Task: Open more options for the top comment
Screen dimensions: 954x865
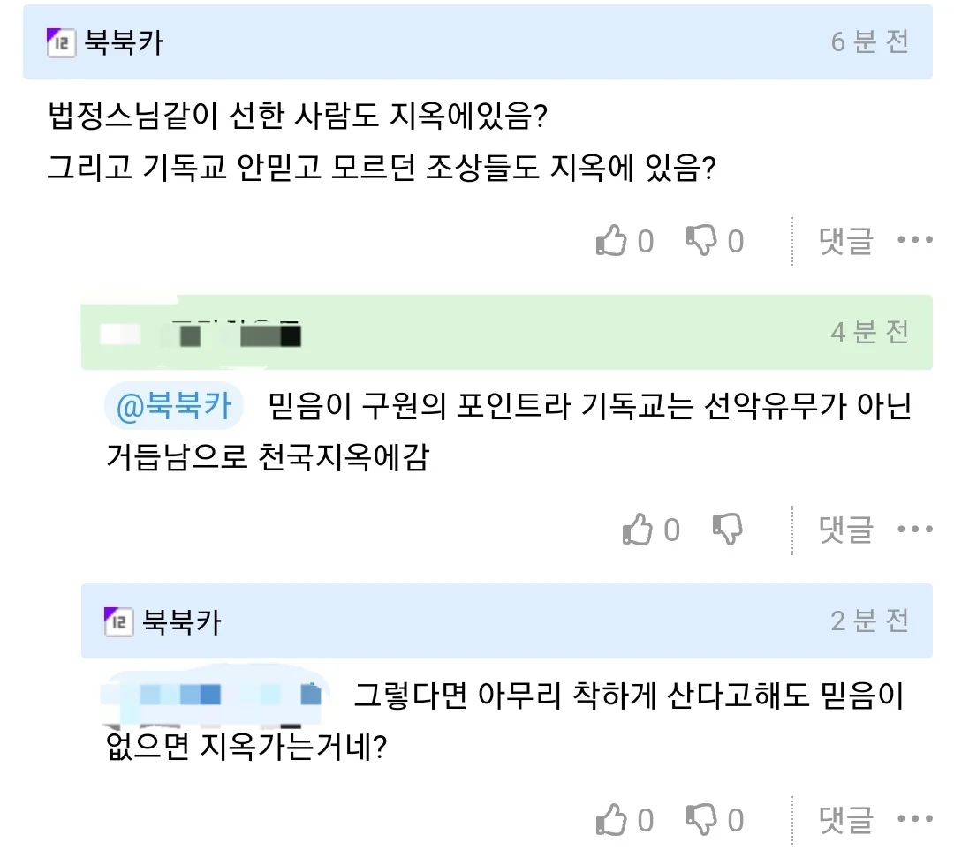Action: [x=914, y=240]
